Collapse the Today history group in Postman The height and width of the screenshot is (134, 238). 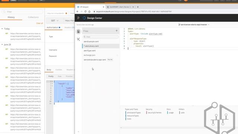(2, 29)
